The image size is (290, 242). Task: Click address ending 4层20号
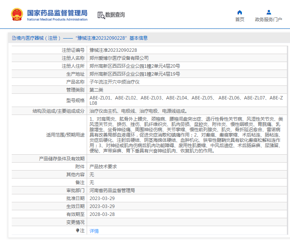point(135,66)
